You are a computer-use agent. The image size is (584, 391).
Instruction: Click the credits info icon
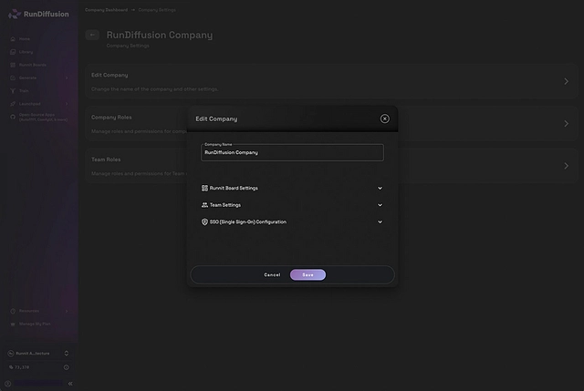click(x=67, y=367)
